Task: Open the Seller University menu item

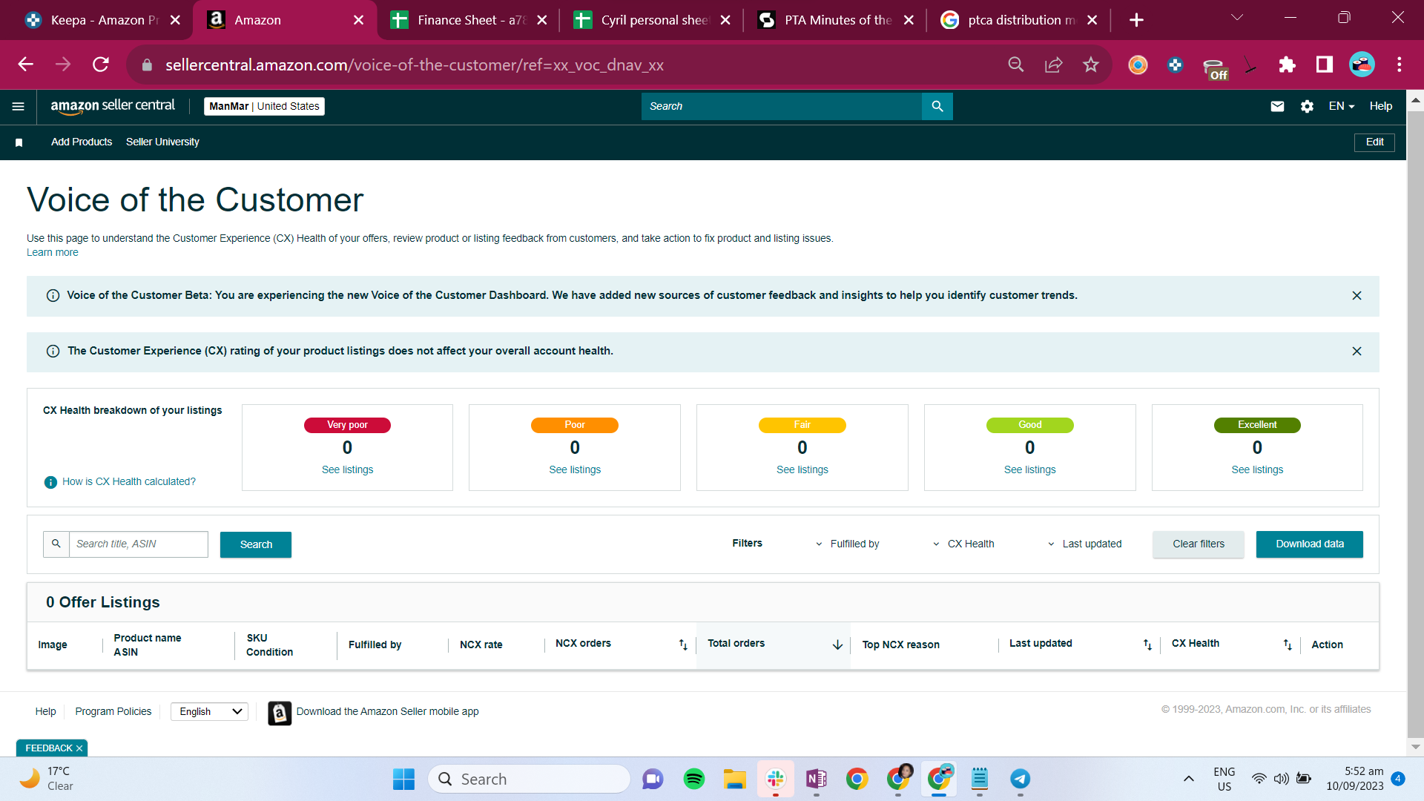Action: 162,142
